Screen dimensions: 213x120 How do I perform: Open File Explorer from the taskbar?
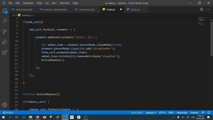coord(31,117)
